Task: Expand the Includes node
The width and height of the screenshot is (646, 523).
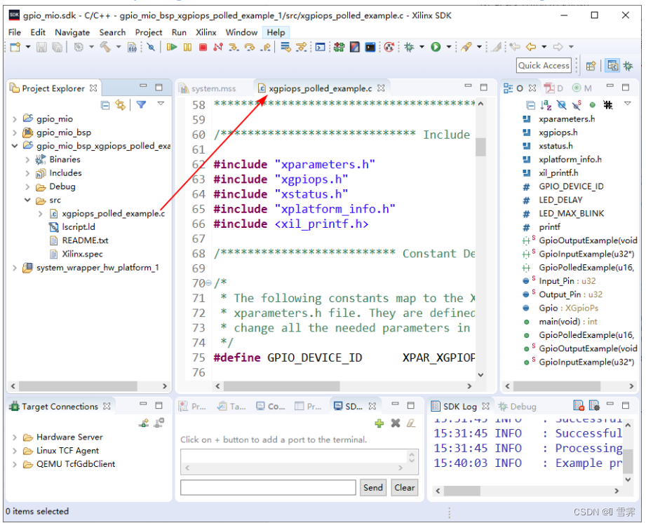Action: tap(27, 173)
